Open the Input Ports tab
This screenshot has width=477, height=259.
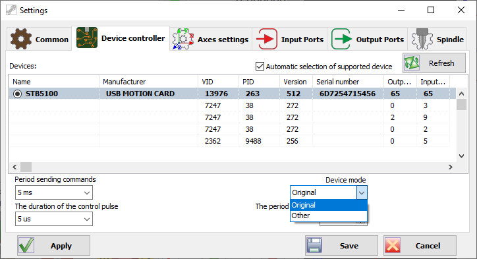[290, 40]
